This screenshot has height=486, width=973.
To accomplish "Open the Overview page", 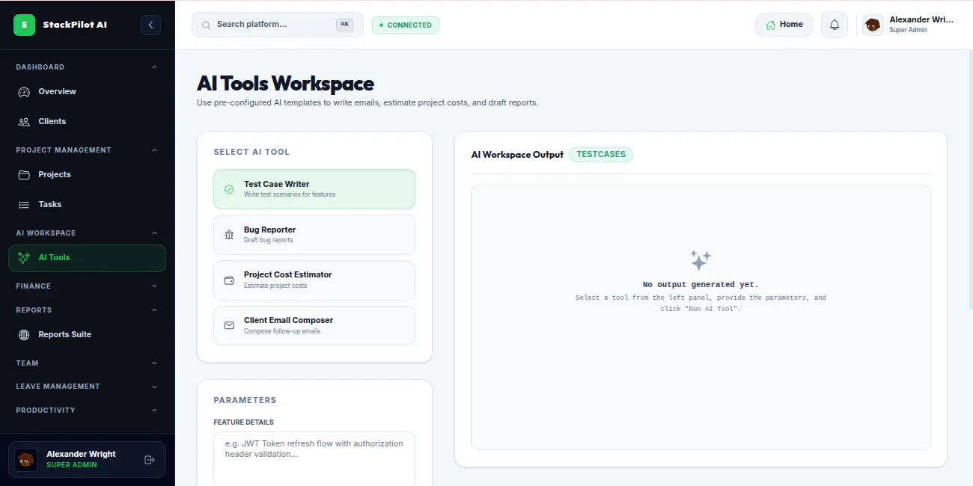I will 87,92.
